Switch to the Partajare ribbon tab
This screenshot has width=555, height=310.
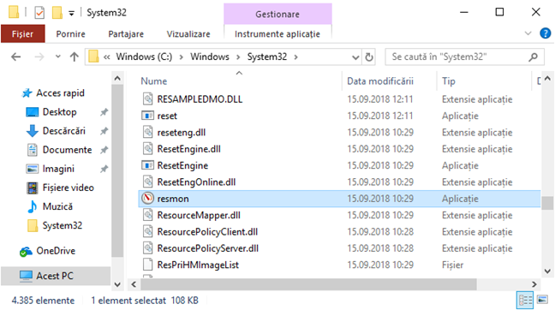pos(126,34)
